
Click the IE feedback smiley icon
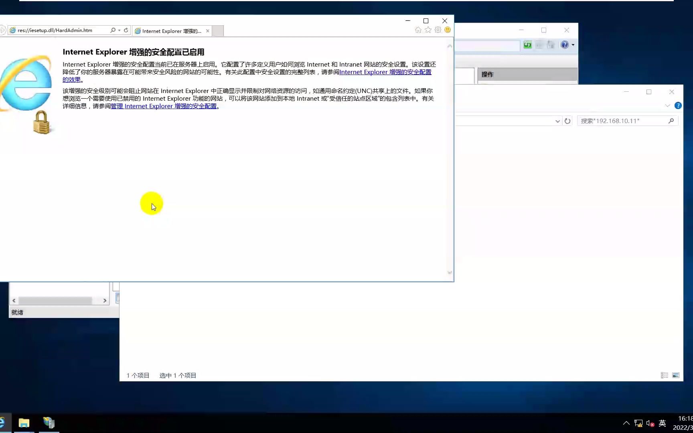pyautogui.click(x=448, y=30)
